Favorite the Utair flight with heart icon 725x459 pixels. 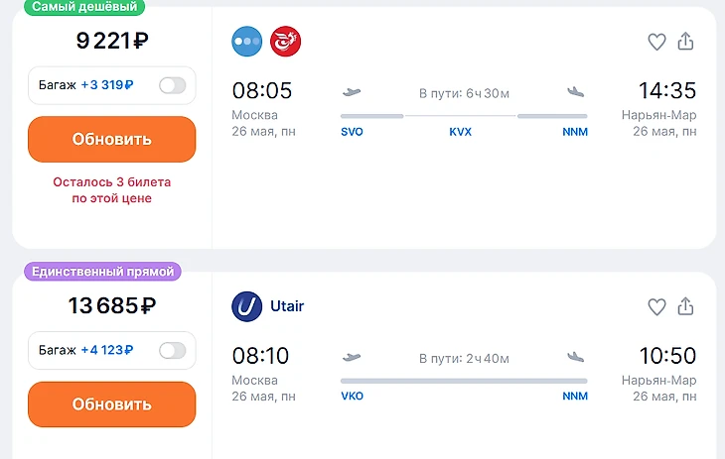656,307
